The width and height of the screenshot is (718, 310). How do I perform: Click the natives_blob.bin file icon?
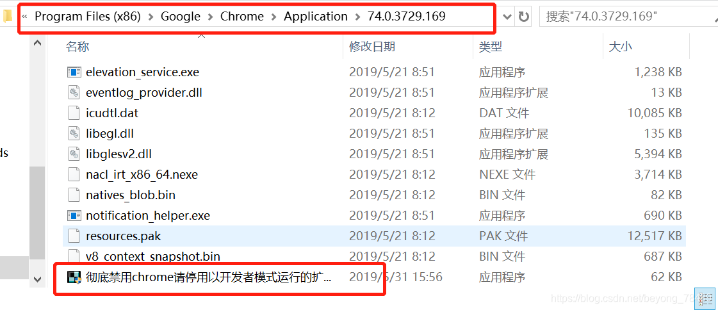tap(74, 195)
